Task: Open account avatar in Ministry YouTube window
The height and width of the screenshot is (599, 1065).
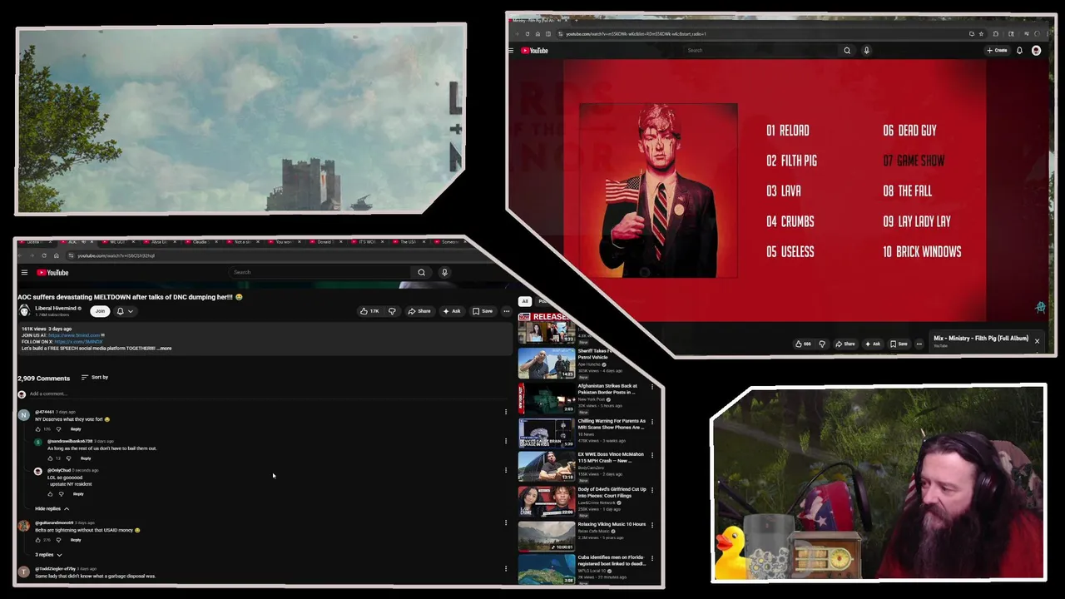Action: 1036,51
